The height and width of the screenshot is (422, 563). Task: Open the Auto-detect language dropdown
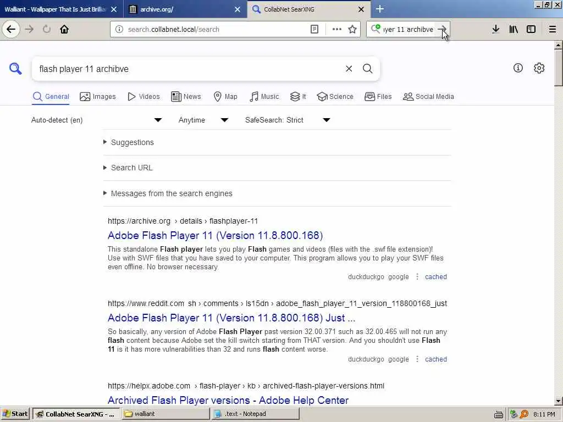tap(97, 120)
